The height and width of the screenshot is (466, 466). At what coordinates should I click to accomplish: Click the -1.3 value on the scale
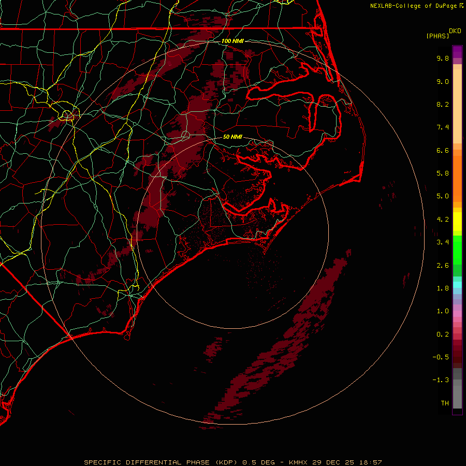441,380
